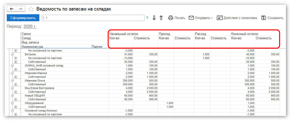
Task: Select the -14,000 starting quantity cell
Action: [x=121, y=58]
